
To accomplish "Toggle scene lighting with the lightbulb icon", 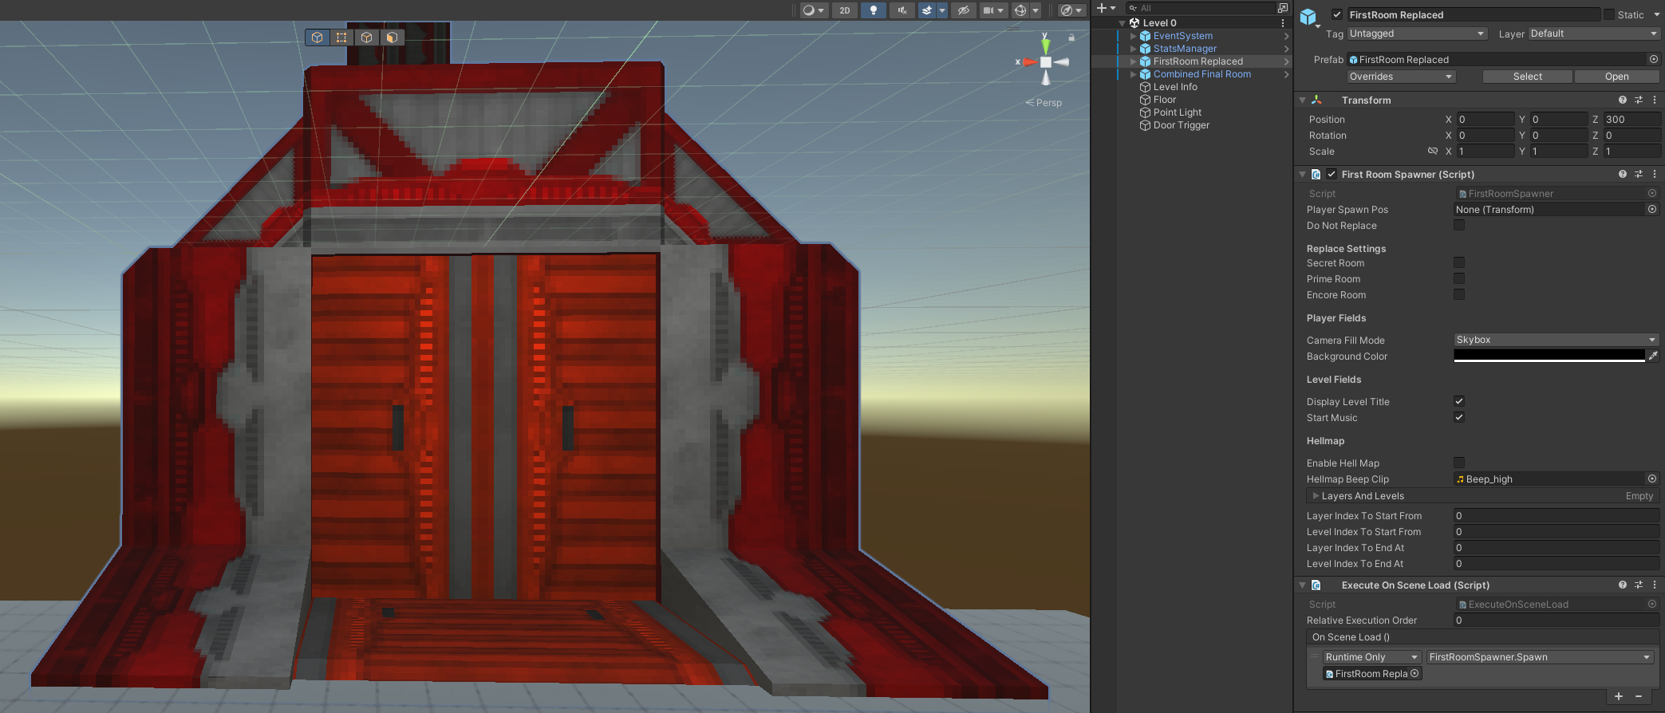I will [x=874, y=10].
